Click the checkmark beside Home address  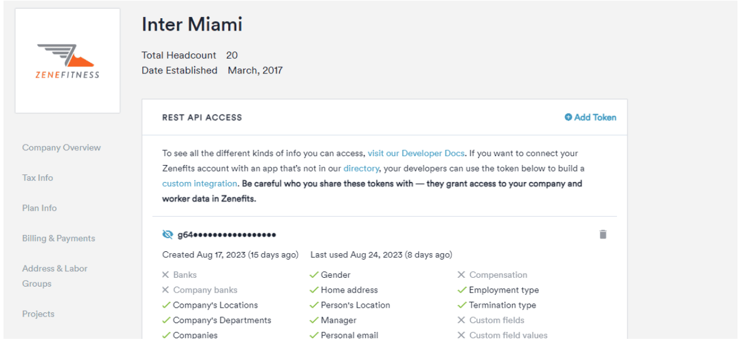314,290
